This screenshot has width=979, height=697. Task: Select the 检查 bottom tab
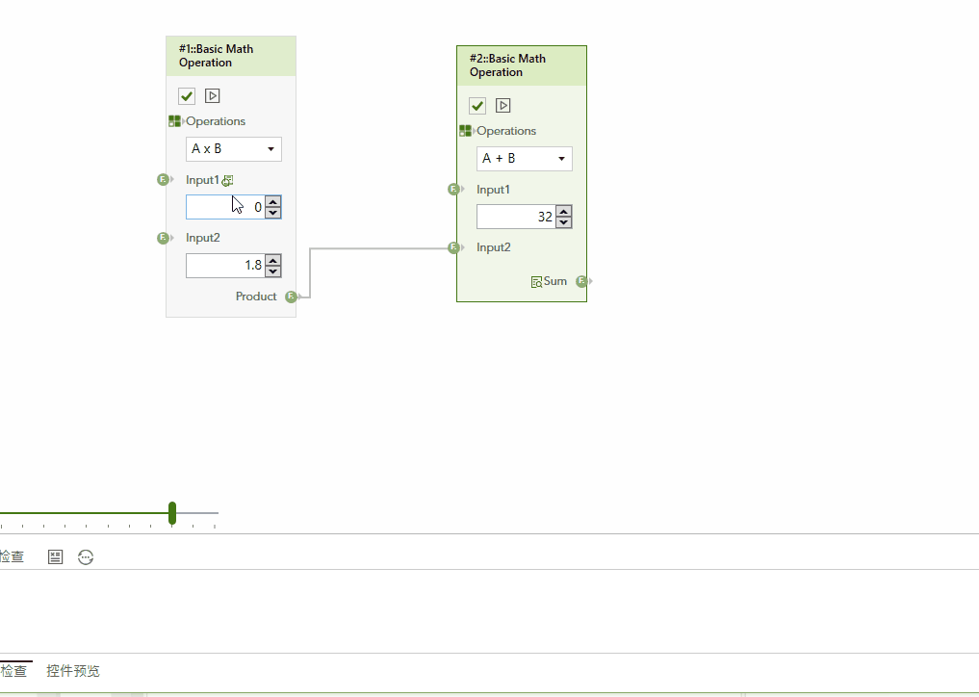click(13, 671)
